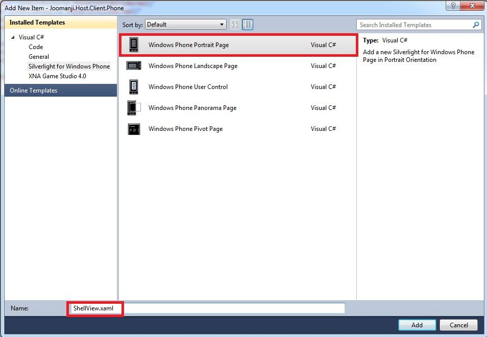Select the General template category
The width and height of the screenshot is (487, 337).
[x=39, y=57]
